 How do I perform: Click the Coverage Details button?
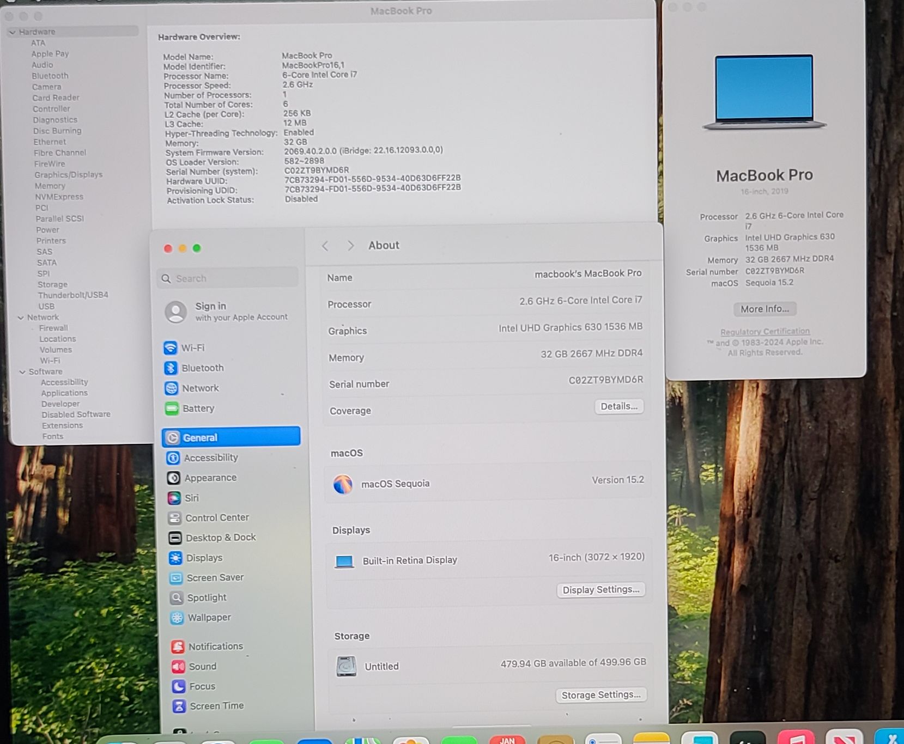[x=618, y=406]
